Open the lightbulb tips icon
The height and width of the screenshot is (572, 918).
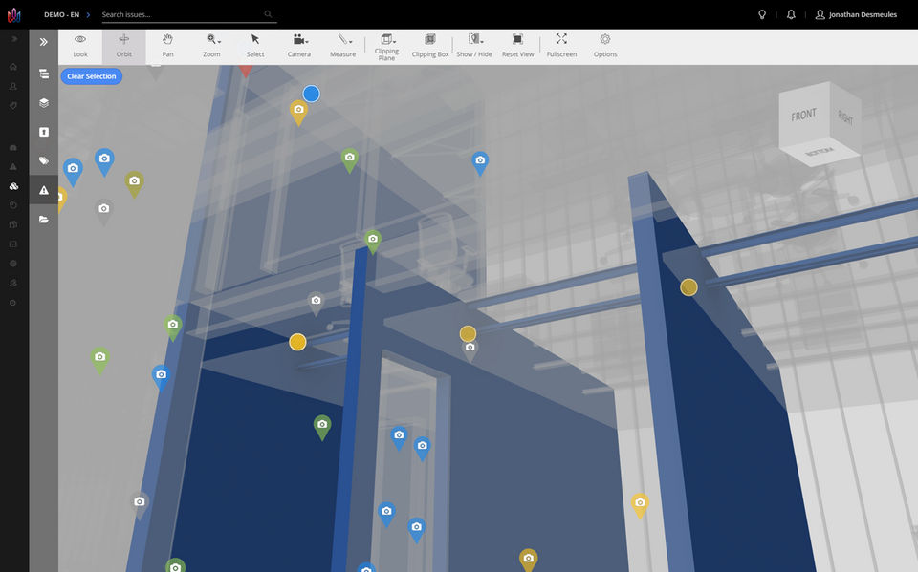[x=762, y=14]
